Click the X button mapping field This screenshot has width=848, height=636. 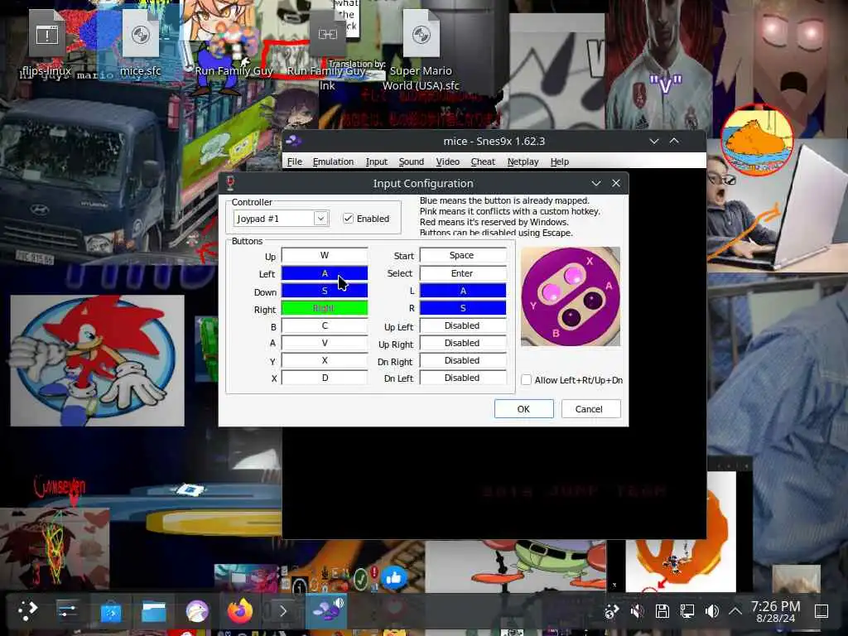point(325,378)
